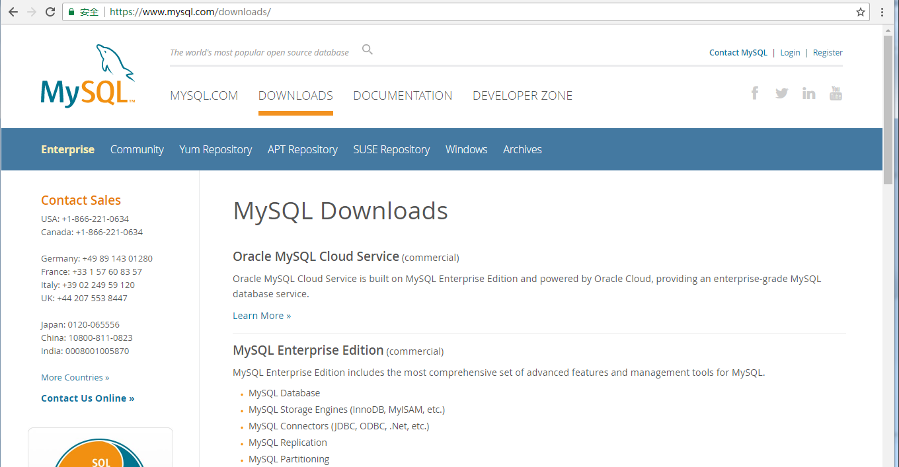The image size is (899, 467).
Task: Click the MySQL Partitioning list item
Action: [289, 459]
